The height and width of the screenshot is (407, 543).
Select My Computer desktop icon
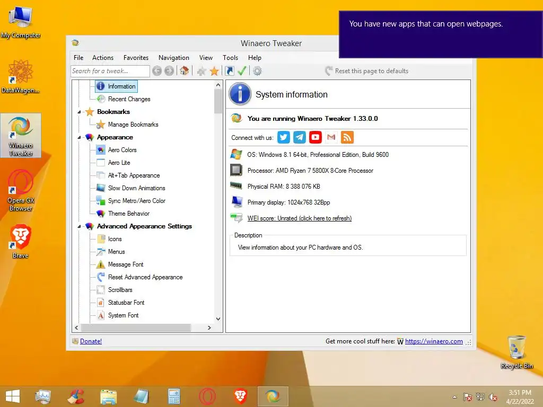[x=21, y=21]
